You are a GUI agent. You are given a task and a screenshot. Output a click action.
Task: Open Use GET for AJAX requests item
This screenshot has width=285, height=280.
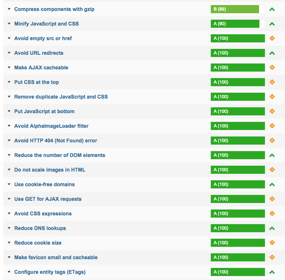tap(48, 199)
